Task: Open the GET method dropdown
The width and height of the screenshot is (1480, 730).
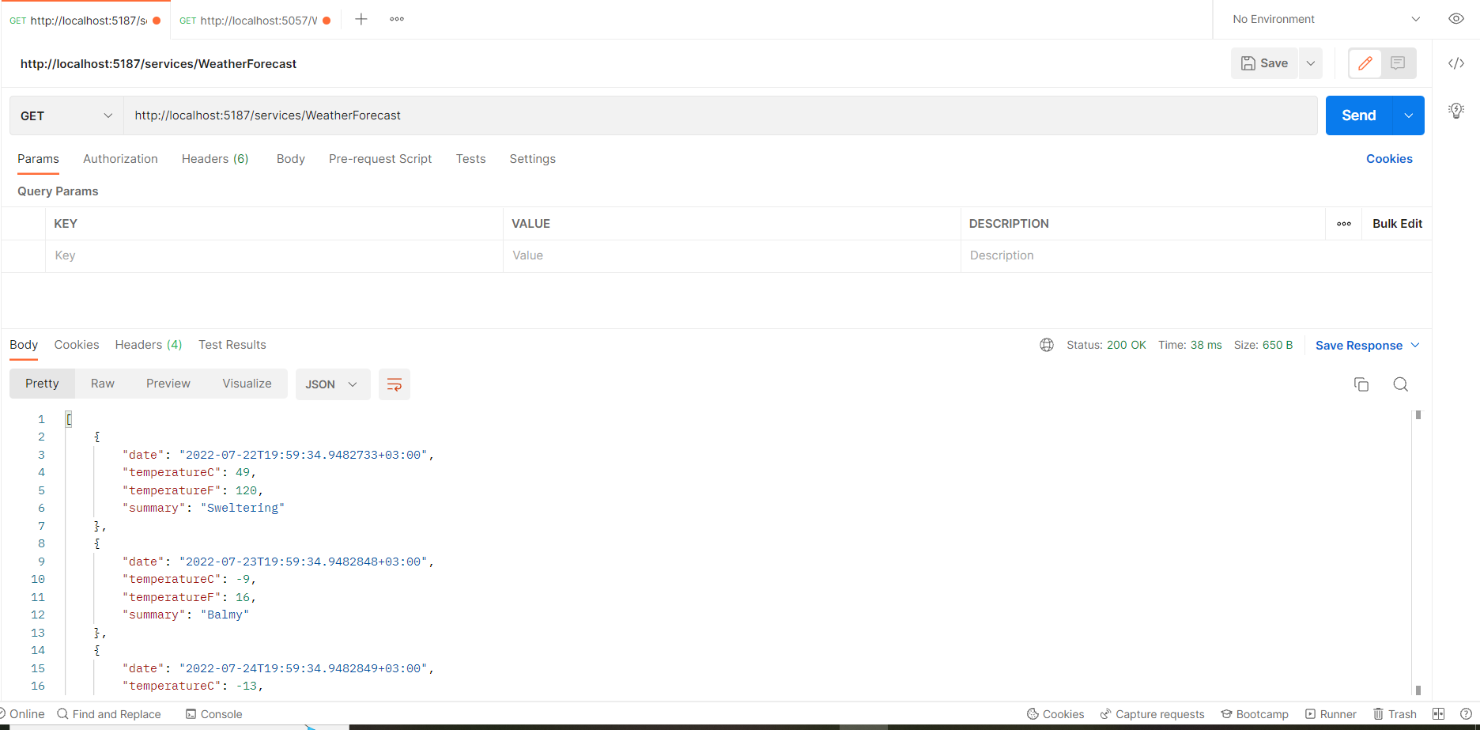Action: 66,115
